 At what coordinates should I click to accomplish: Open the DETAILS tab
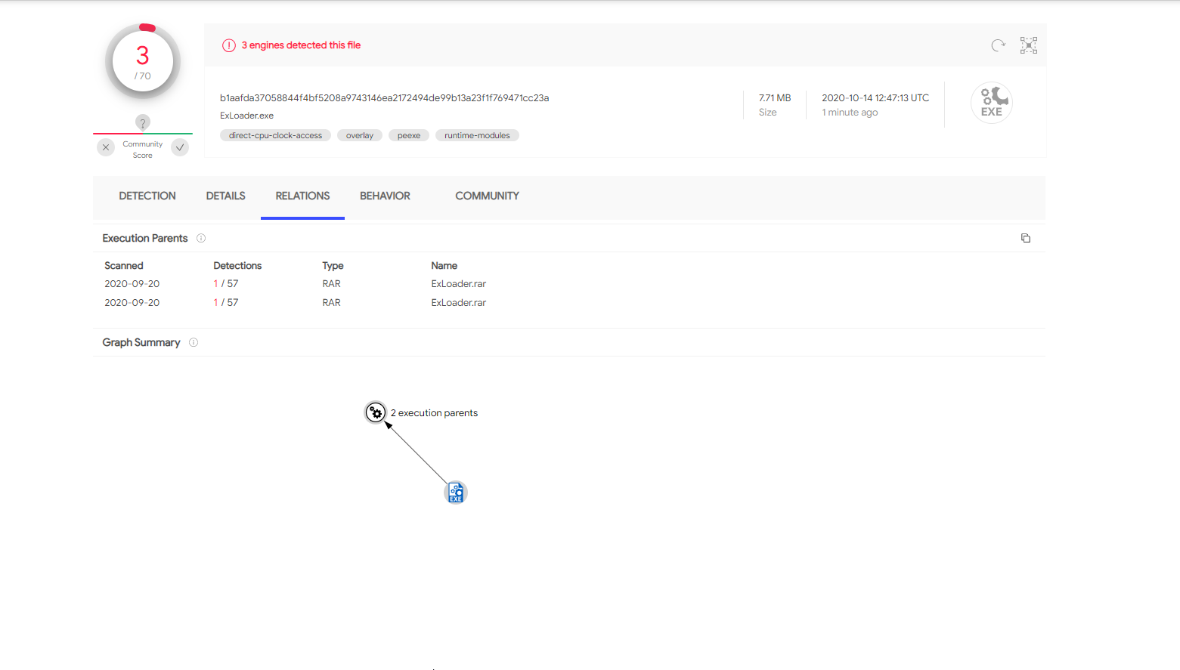click(x=225, y=196)
